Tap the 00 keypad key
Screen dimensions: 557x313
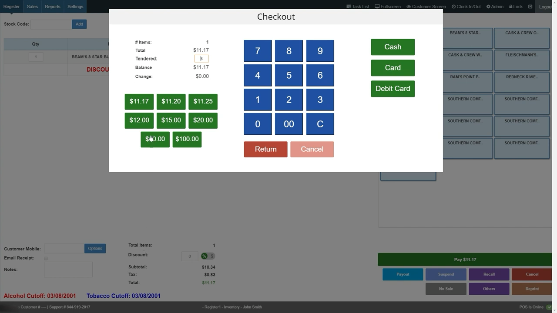point(289,124)
